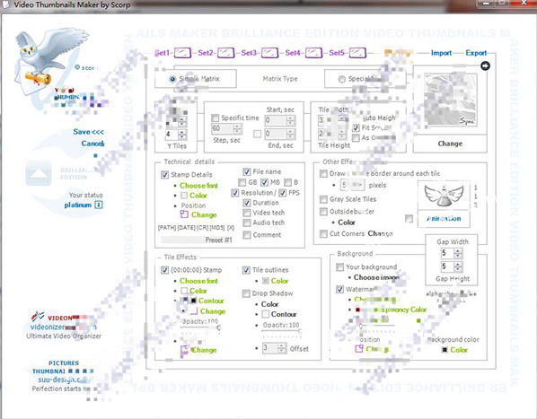The height and width of the screenshot is (419, 537).
Task: Enable the Video tech checkbox
Action: 247,213
